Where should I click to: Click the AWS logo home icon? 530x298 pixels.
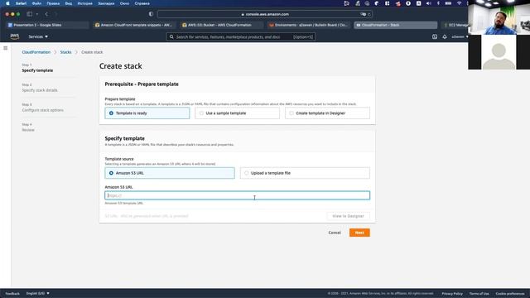15,36
